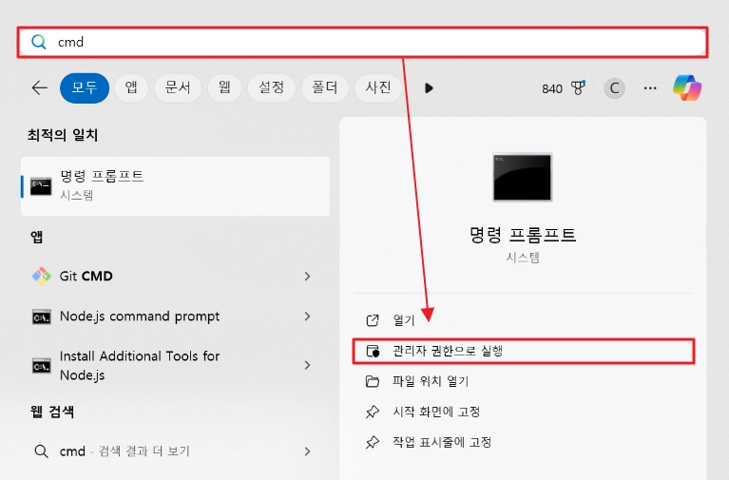The width and height of the screenshot is (729, 480).
Task: Open more options ellipsis menu
Action: [x=650, y=88]
